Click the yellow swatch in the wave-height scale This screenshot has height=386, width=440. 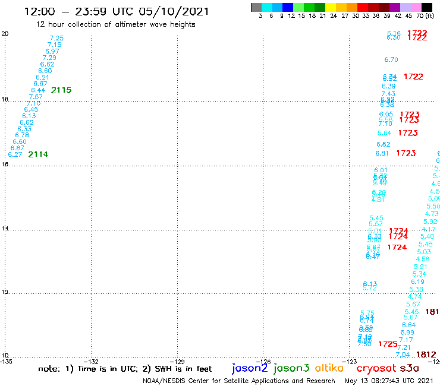(331, 7)
